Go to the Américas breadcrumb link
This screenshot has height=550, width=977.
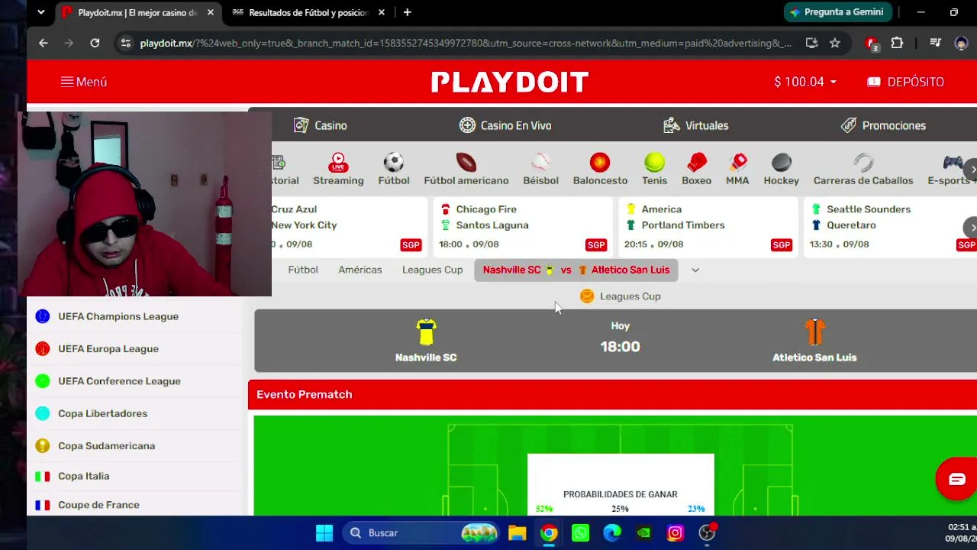360,270
